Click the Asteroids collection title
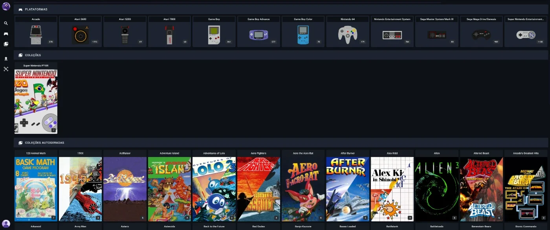Screen dimensions: 550x230 click(169, 226)
